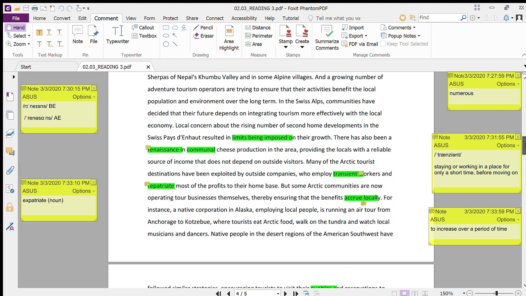Draw with the Rectangle shape tool
This screenshot has width=526, height=296.
tap(166, 28)
